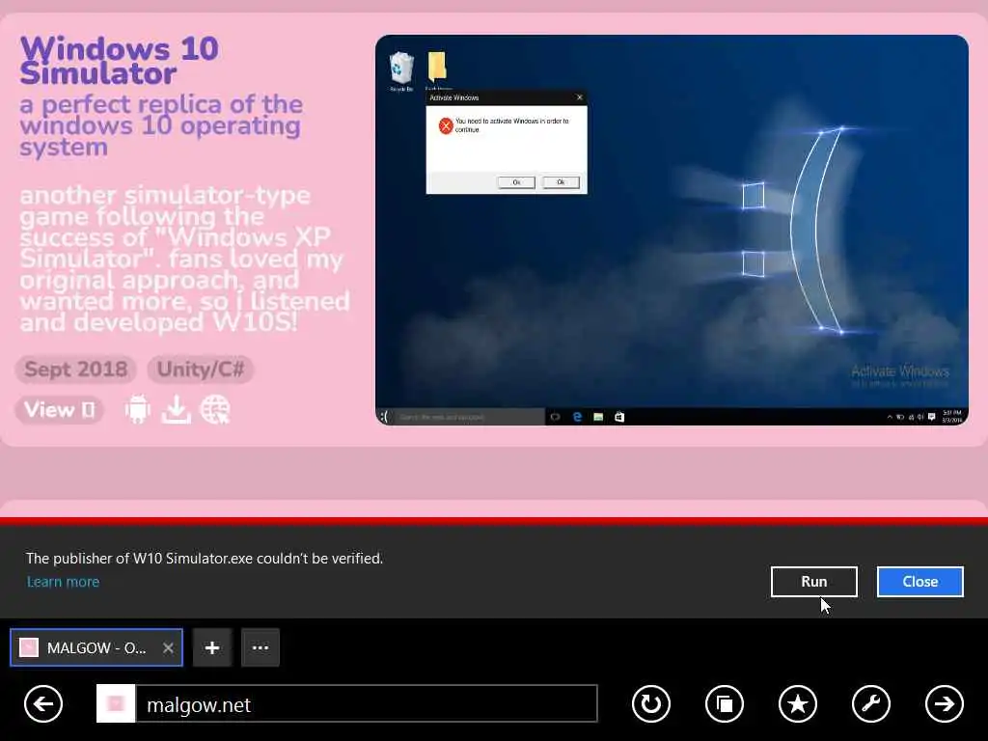Refresh the page with reload icon

tap(651, 703)
